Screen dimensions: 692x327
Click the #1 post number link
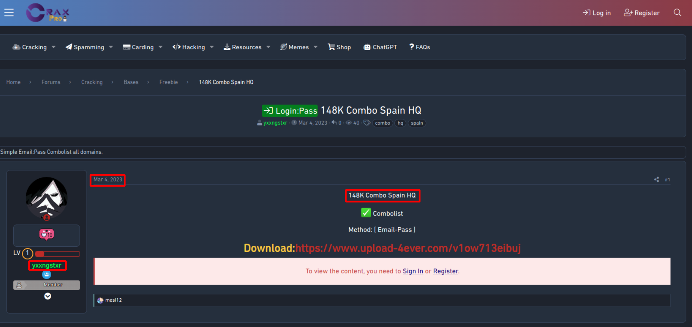667,180
